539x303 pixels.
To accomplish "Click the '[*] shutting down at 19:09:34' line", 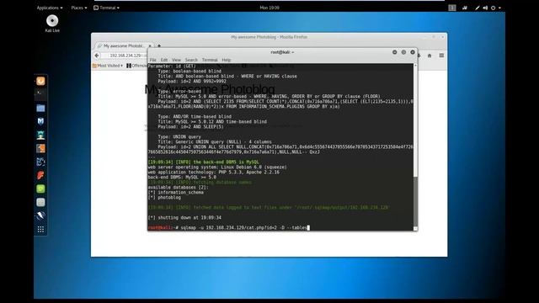I will click(x=184, y=217).
